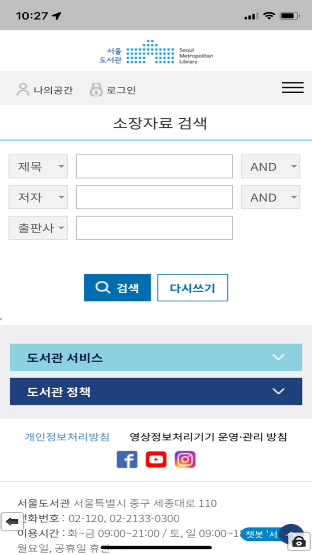
Task: Open the hamburger navigation menu
Action: coord(293,87)
